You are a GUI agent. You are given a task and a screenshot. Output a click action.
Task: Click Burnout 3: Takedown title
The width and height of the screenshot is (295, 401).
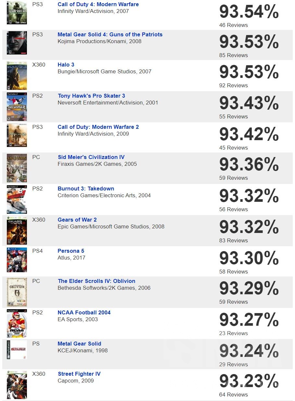pos(86,188)
